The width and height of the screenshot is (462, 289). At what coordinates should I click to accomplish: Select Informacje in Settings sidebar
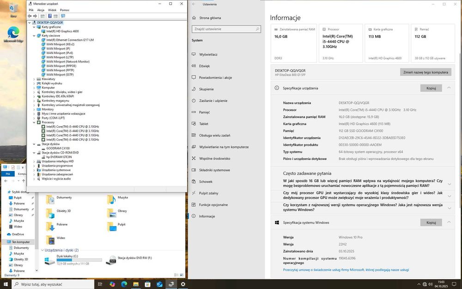pyautogui.click(x=207, y=216)
